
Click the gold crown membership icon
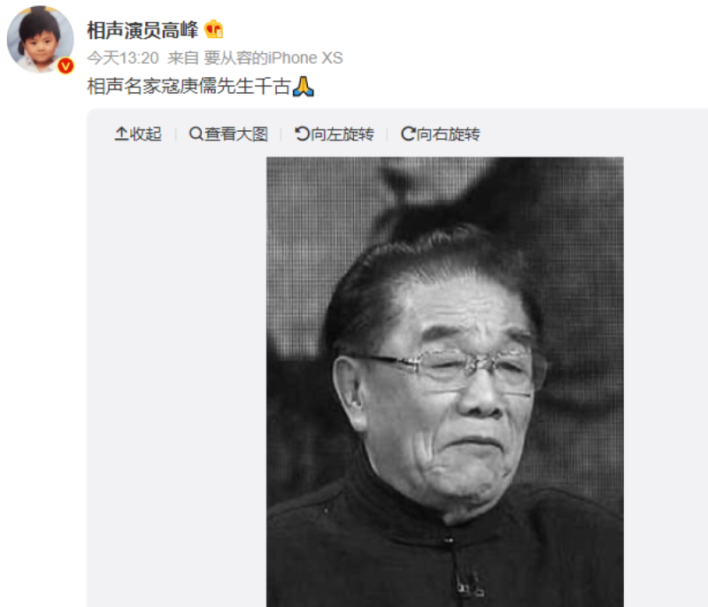pos(213,29)
